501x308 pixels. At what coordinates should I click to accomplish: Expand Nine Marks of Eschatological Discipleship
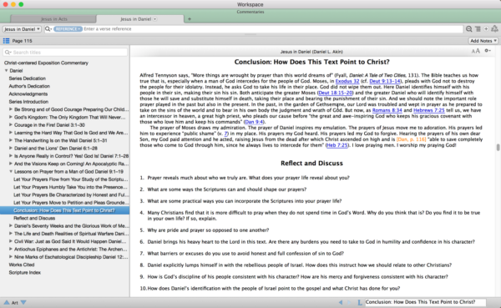[x=11, y=256]
